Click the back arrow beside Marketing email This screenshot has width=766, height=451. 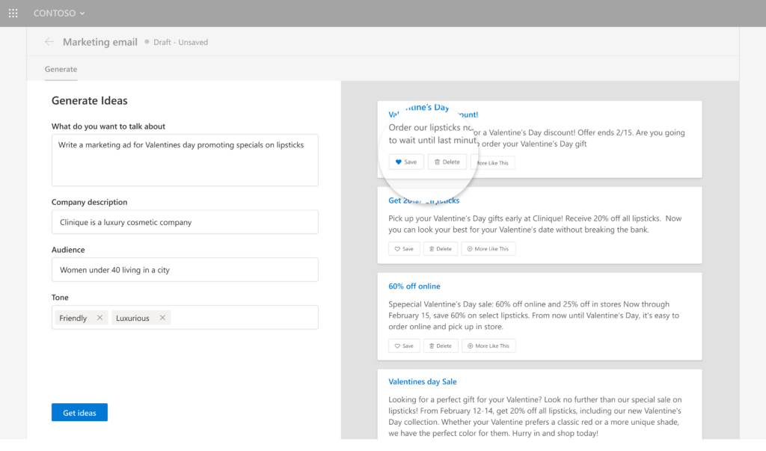[49, 42]
